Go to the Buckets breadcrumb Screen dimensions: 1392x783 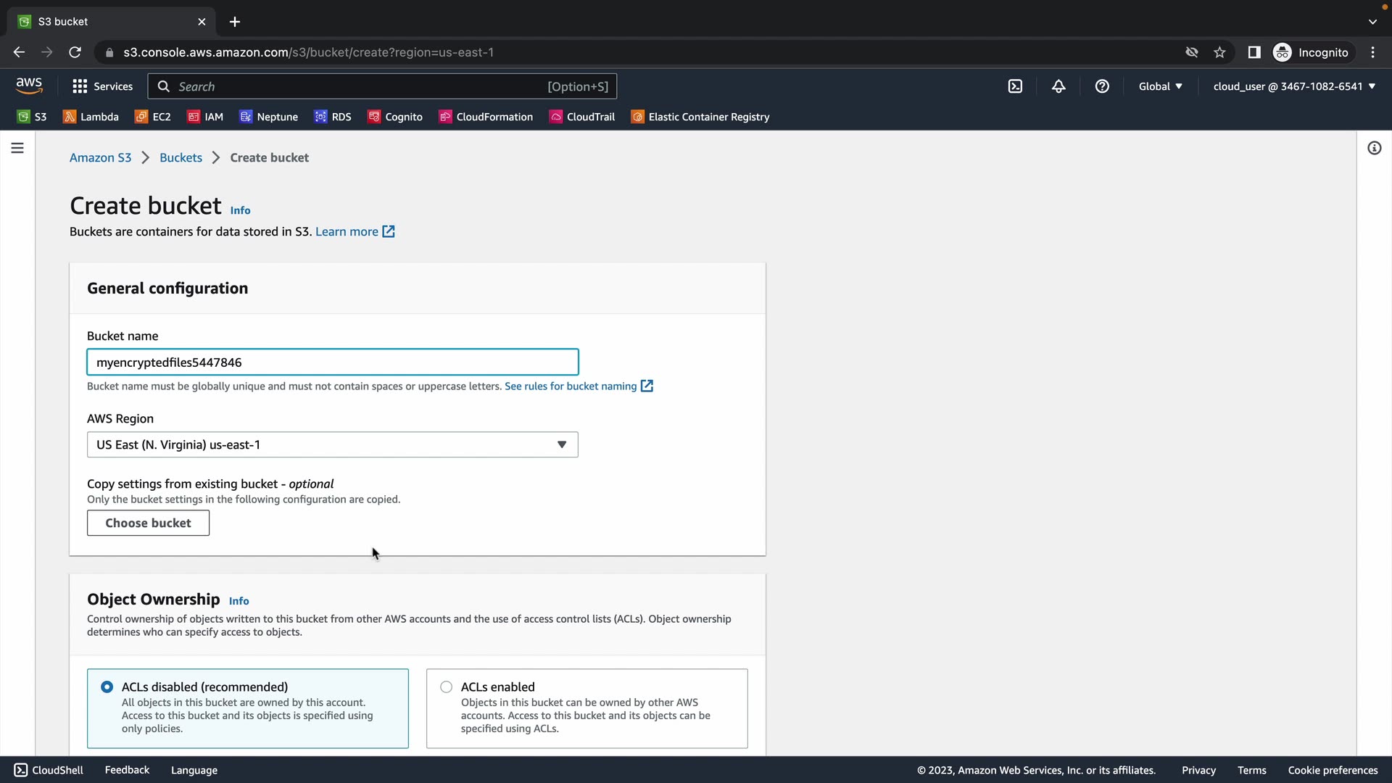pyautogui.click(x=181, y=157)
